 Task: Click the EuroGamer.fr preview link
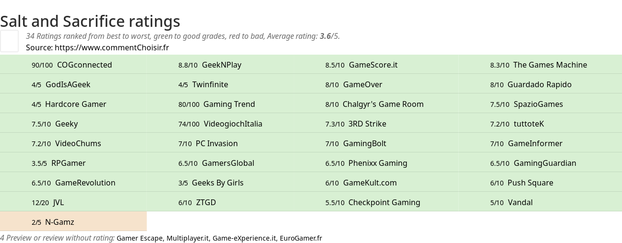[301, 238]
